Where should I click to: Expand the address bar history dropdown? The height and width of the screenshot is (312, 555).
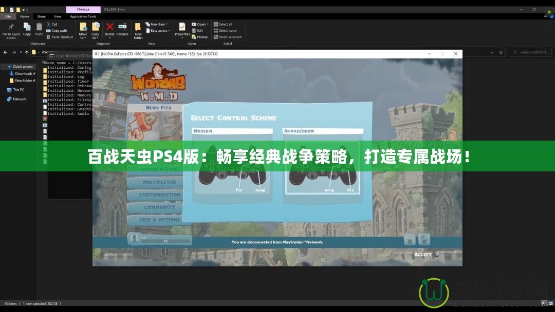492,52
